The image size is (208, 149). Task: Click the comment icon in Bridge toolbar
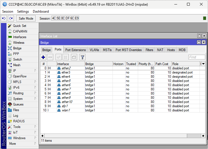pos(74,57)
